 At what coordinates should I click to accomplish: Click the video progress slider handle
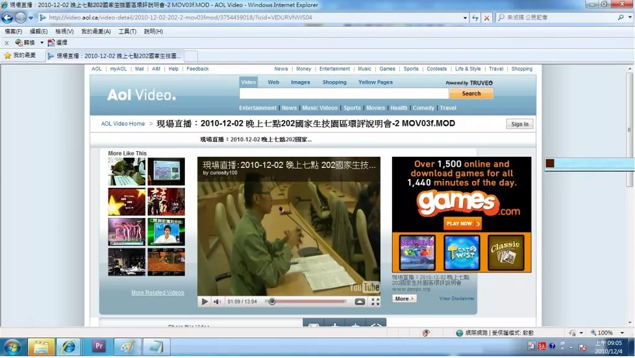coord(272,302)
